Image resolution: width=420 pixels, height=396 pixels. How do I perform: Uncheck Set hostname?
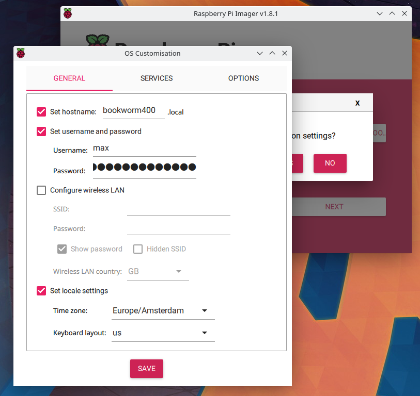[x=41, y=112]
